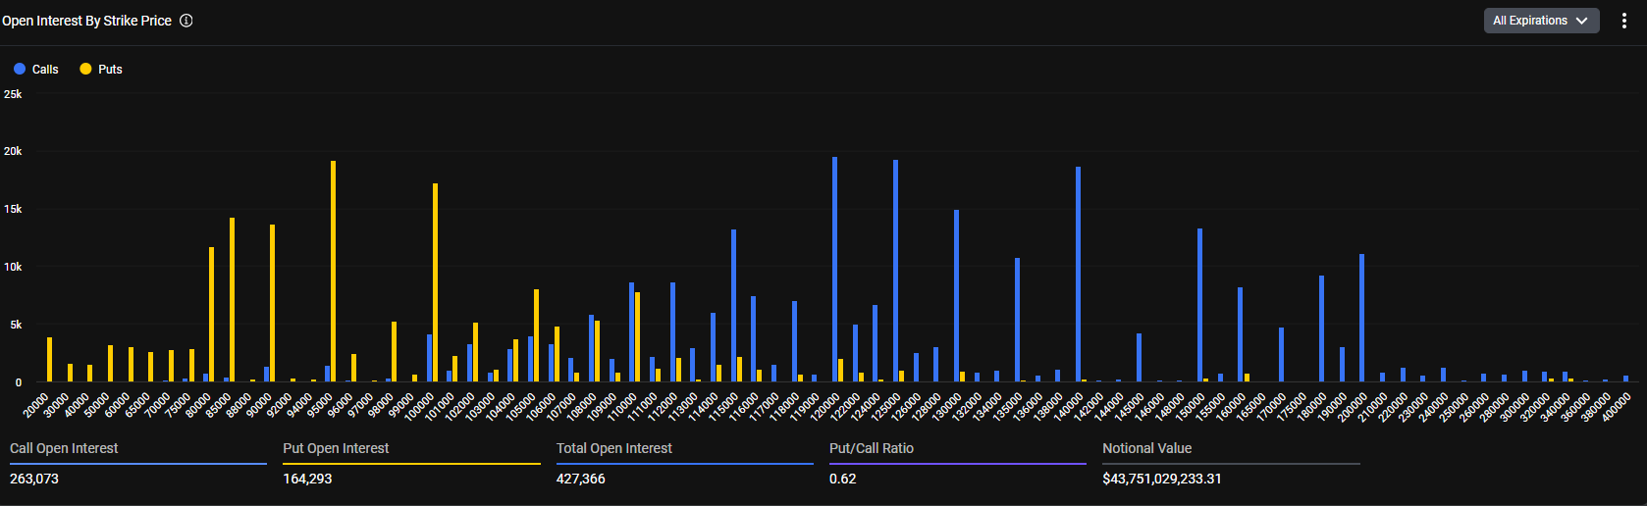Toggle Puts series via its legend label
Image resolution: width=1647 pixels, height=506 pixels.
click(110, 70)
